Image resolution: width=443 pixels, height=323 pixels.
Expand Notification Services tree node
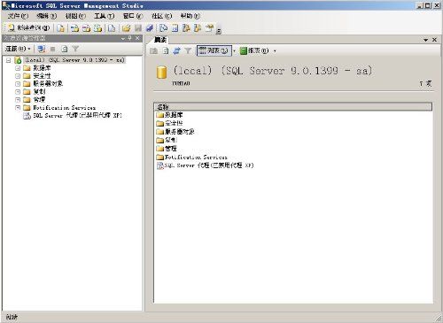coord(18,108)
